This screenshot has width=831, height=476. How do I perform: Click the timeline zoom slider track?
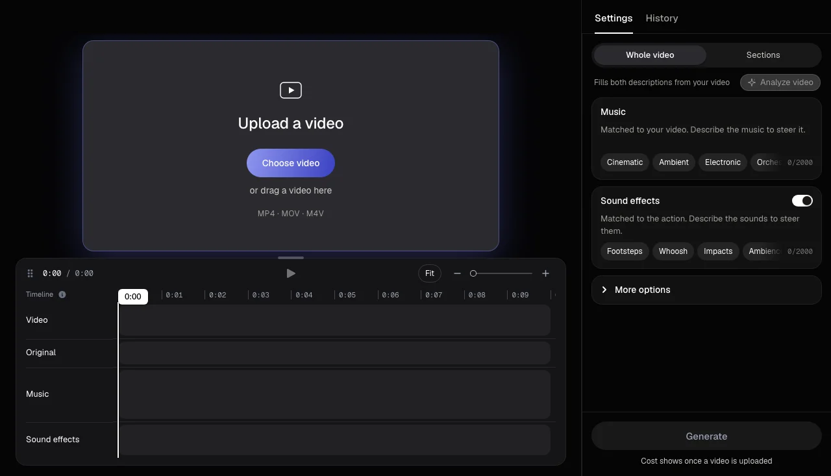coord(502,273)
